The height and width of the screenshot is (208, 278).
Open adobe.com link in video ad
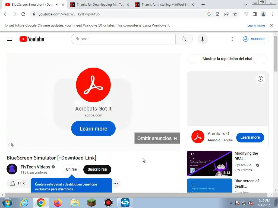pos(93,115)
